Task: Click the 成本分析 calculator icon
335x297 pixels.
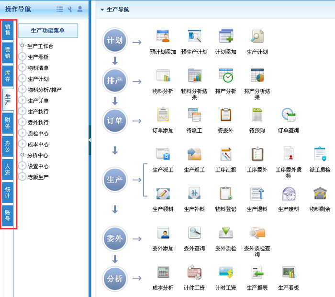Action: tap(163, 273)
